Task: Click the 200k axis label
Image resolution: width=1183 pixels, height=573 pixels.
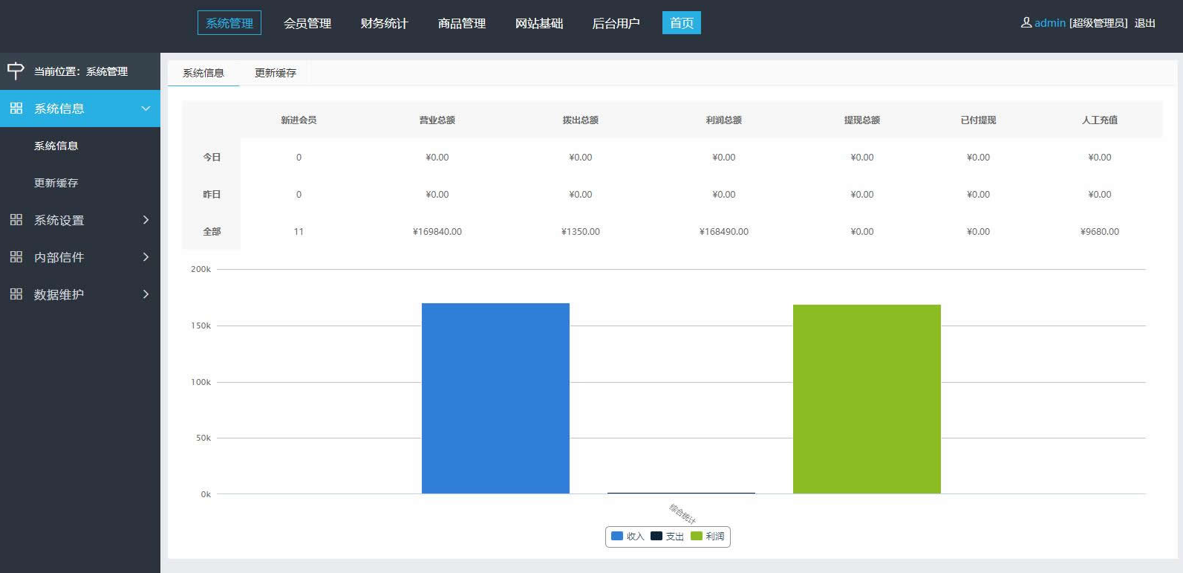Action: (x=201, y=269)
